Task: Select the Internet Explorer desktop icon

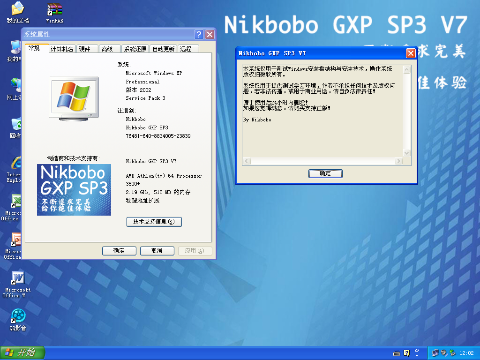Action: (x=14, y=169)
